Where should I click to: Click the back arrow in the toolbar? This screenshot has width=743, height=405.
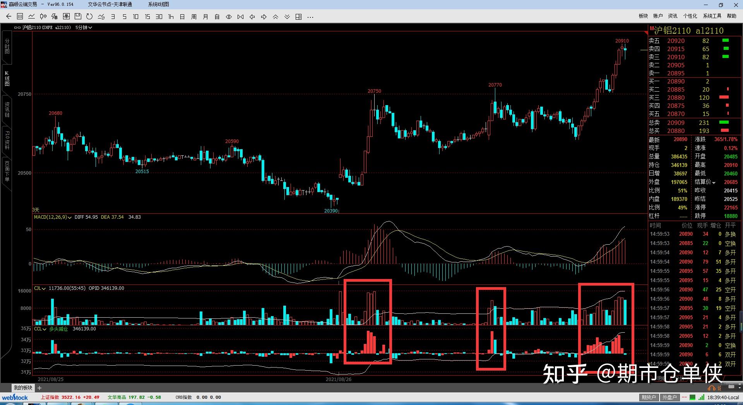[x=9, y=17]
